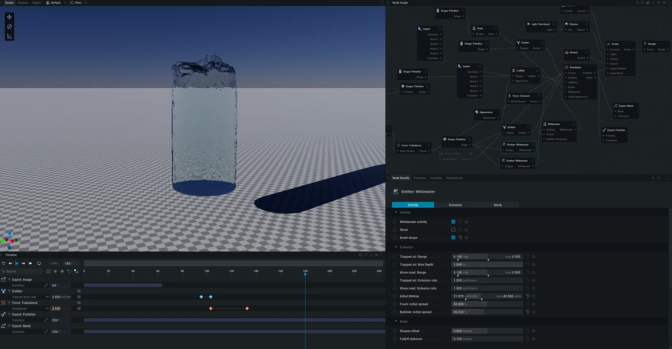The image size is (672, 349).
Task: Favorite the Whitewater activity parameter star
Action: [466, 222]
